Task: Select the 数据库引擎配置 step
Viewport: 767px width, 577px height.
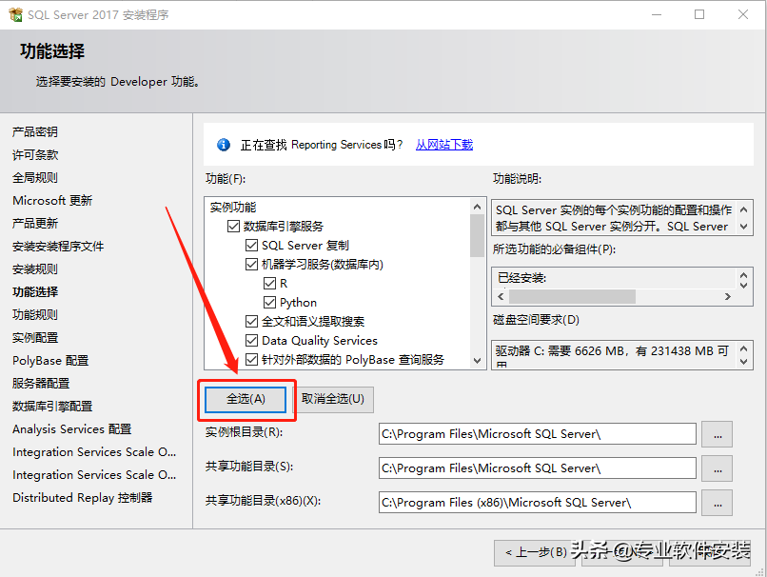Action: point(52,407)
